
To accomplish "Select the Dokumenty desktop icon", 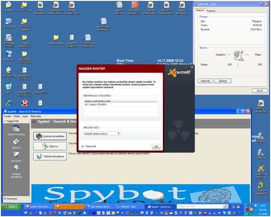I will 8,7.
